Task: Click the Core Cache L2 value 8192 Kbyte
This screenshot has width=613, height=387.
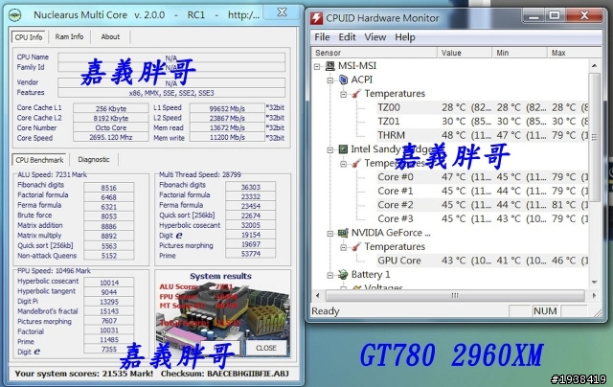Action: click(111, 118)
